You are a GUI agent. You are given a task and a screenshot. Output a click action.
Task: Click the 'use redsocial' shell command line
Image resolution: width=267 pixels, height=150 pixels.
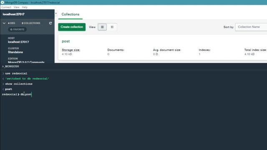click(x=16, y=73)
